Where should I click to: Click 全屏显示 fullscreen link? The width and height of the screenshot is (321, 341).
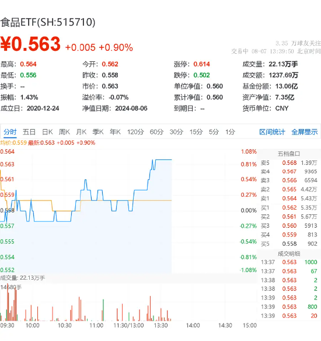(x=305, y=132)
